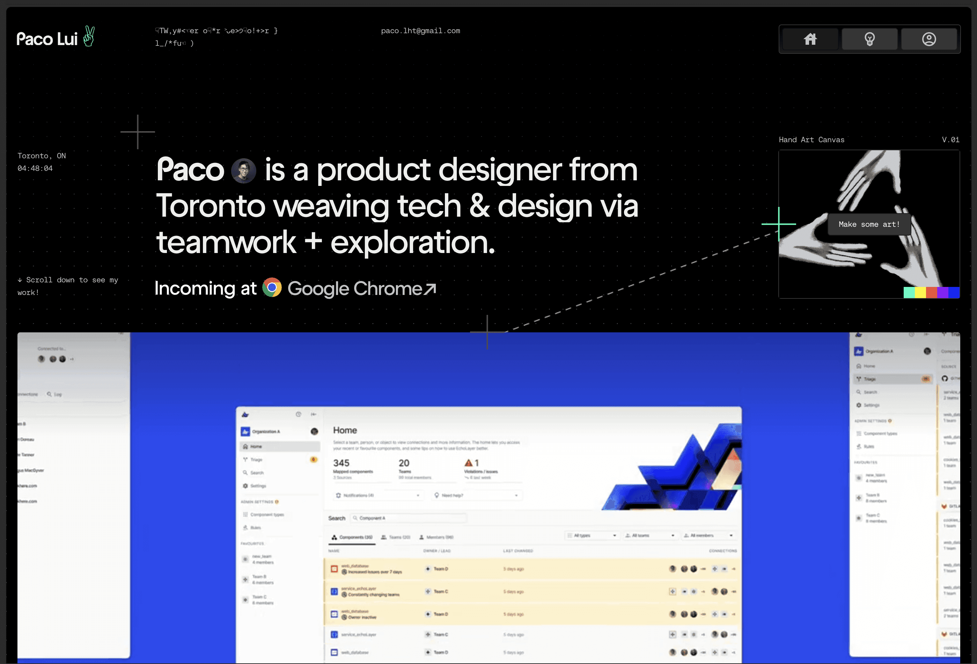Click the paco.lht@gmail.com email link
977x664 pixels.
tap(420, 31)
